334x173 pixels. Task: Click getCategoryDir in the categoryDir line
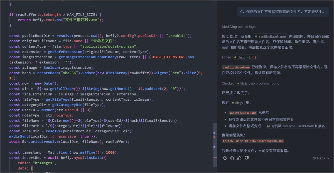(67, 105)
